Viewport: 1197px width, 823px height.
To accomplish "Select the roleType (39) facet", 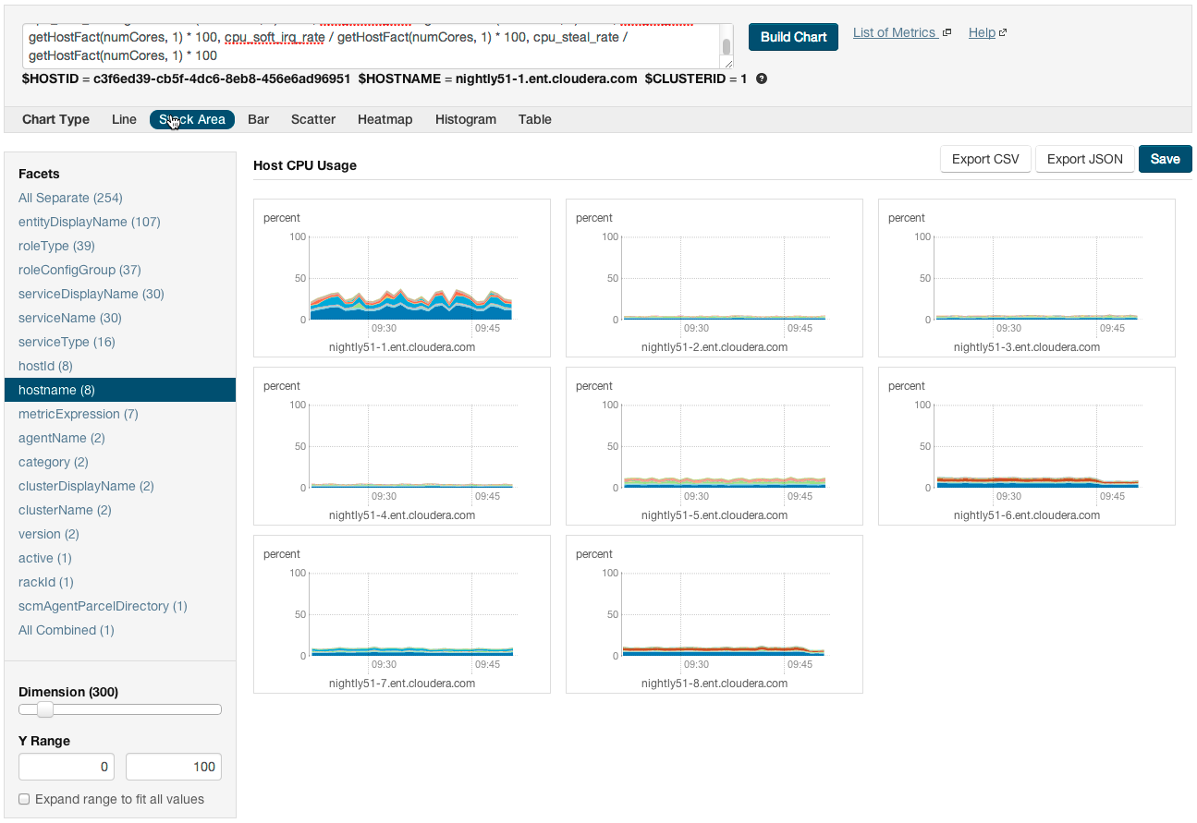I will [56, 246].
